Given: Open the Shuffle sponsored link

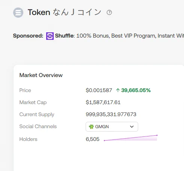Looking at the screenshot, I should 64,36.
